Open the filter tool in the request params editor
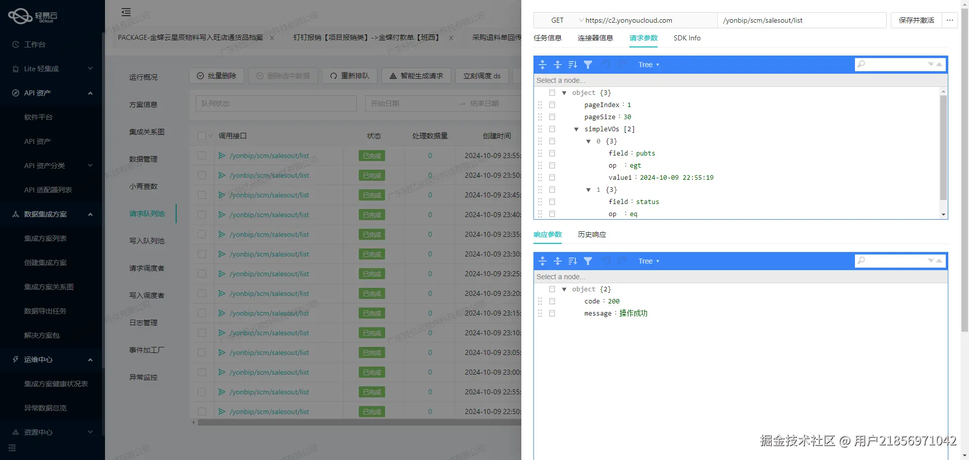The image size is (969, 460). coord(588,65)
